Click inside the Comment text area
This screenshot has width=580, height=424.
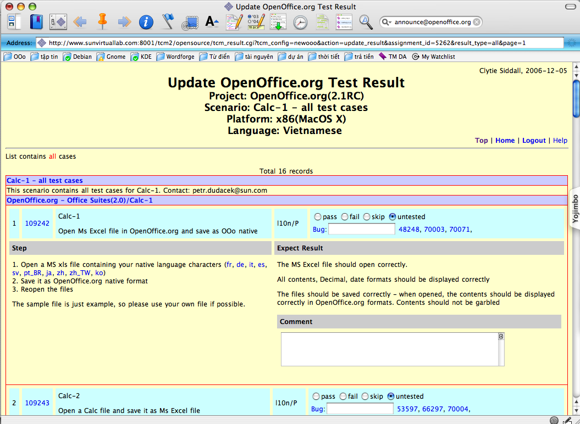(x=389, y=349)
